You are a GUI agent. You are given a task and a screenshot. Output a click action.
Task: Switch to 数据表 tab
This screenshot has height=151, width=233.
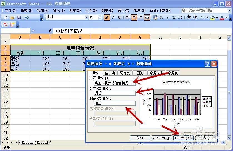173,73
